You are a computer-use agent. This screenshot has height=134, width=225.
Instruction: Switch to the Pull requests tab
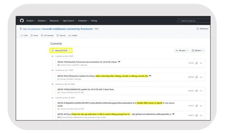47,35
